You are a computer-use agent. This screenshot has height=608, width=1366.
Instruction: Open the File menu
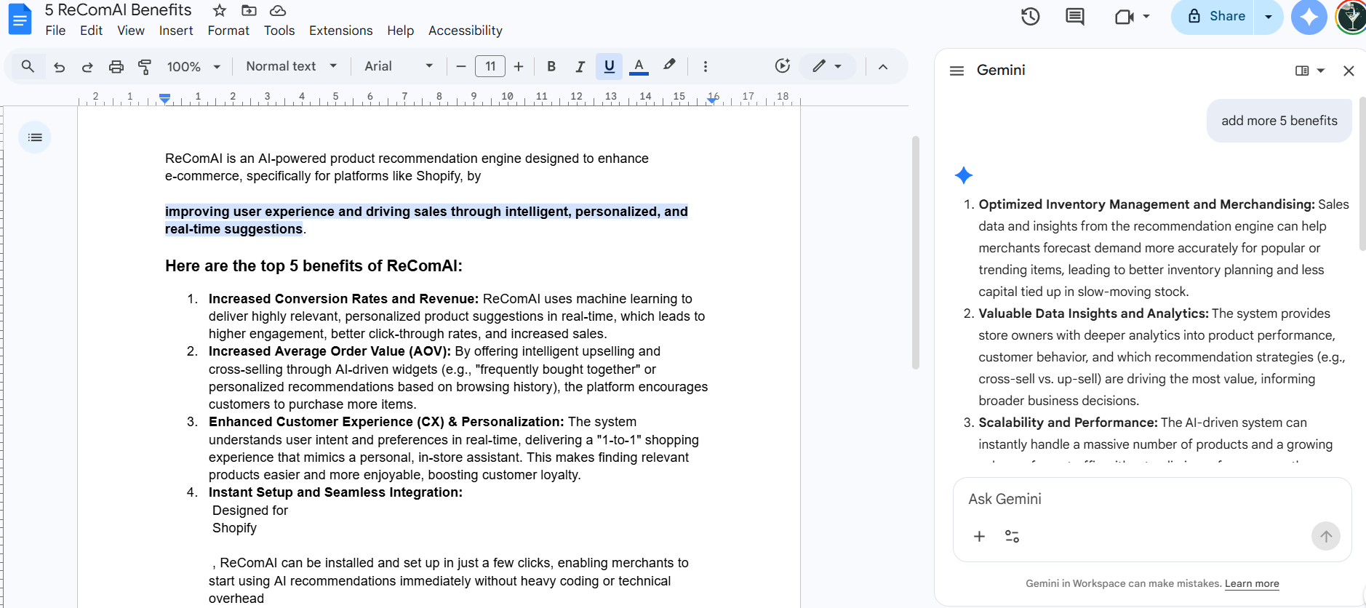point(55,31)
